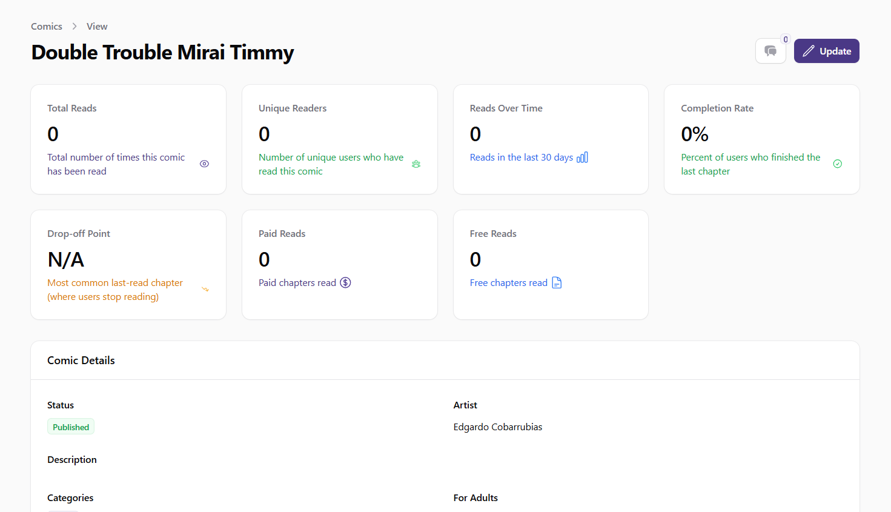Click the Update button
Viewport: 891px width, 512px height.
pyautogui.click(x=826, y=52)
